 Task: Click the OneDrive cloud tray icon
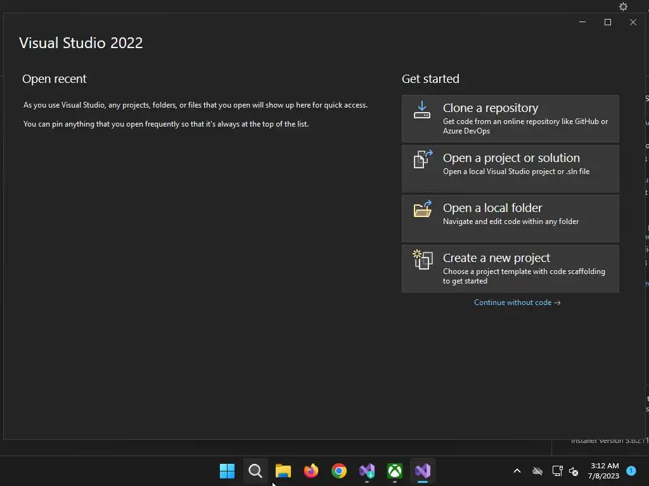(x=537, y=471)
